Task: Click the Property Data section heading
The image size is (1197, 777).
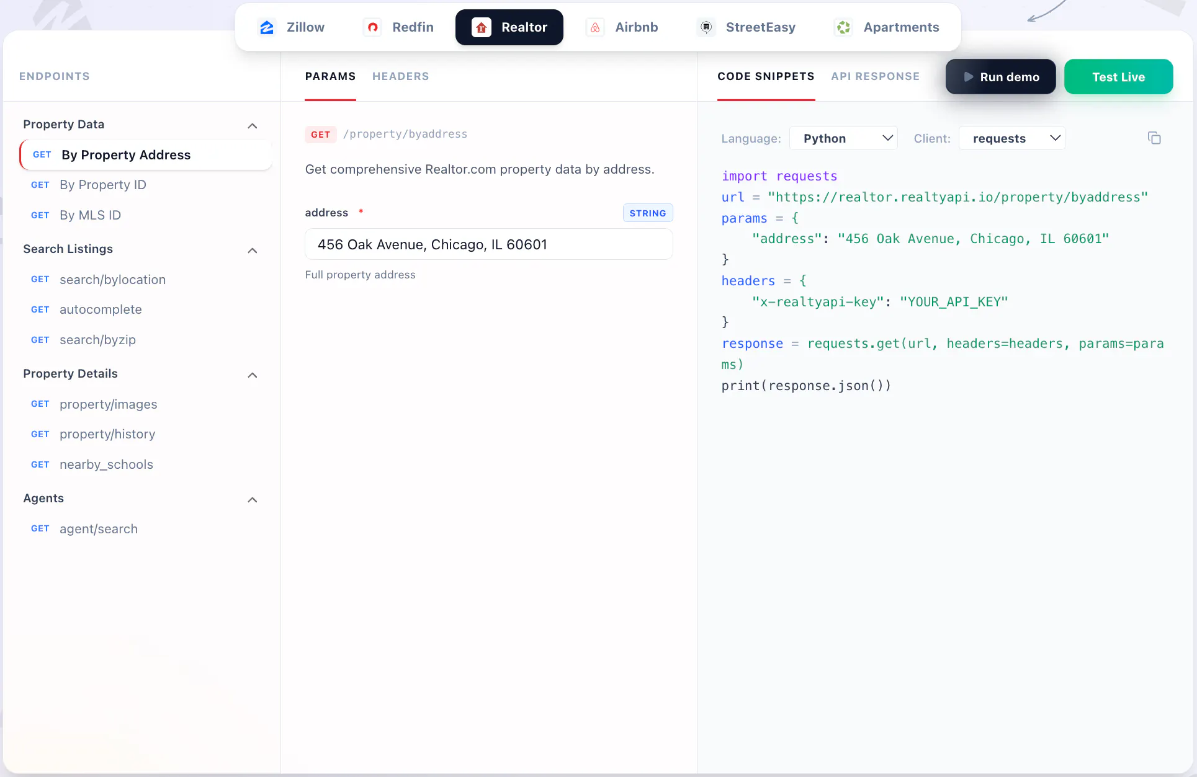Action: tap(63, 124)
